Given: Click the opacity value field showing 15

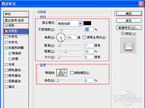Looking at the screenshot, I should (89, 30).
